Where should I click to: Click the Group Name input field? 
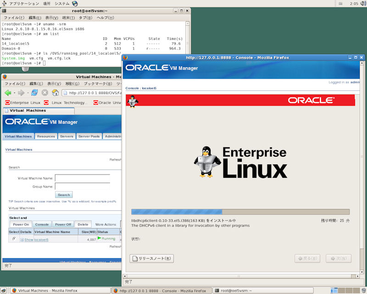[83, 187]
